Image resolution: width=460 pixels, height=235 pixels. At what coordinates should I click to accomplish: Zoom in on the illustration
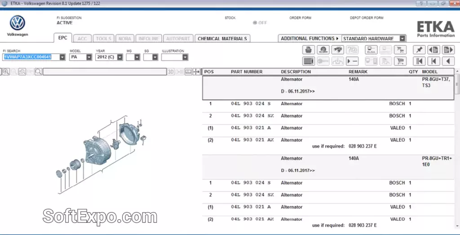pyautogui.click(x=6, y=72)
